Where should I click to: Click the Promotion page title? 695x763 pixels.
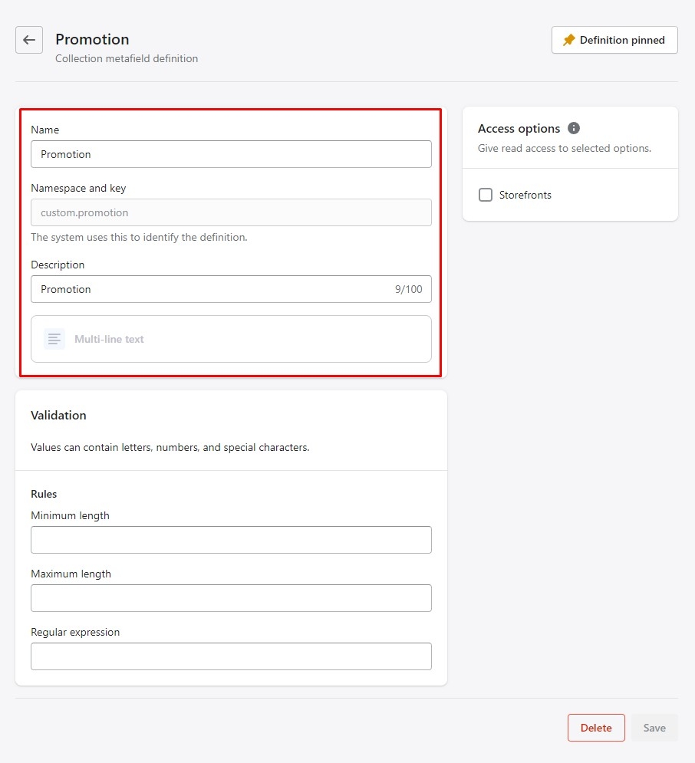pos(92,39)
